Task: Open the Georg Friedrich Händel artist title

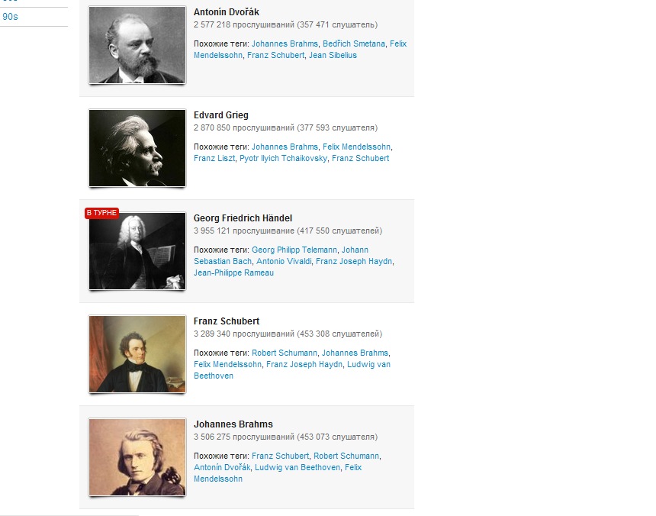Action: click(x=243, y=218)
